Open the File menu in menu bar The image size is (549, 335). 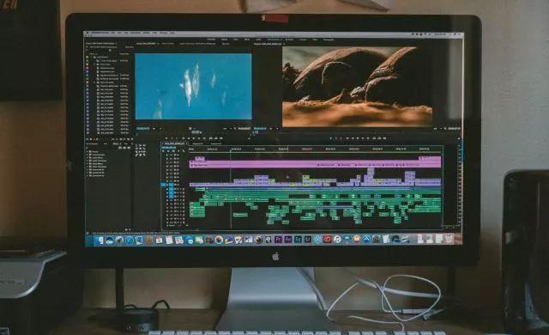tap(113, 33)
